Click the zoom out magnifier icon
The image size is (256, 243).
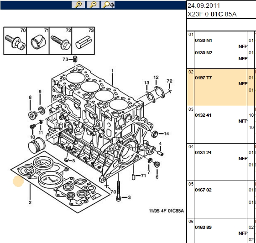click(93, 5)
